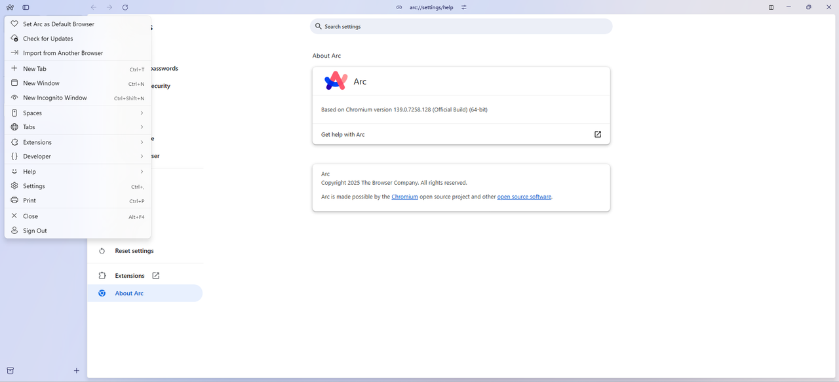The width and height of the screenshot is (839, 382).
Task: Click the Arc logo in About card
Action: tap(336, 81)
